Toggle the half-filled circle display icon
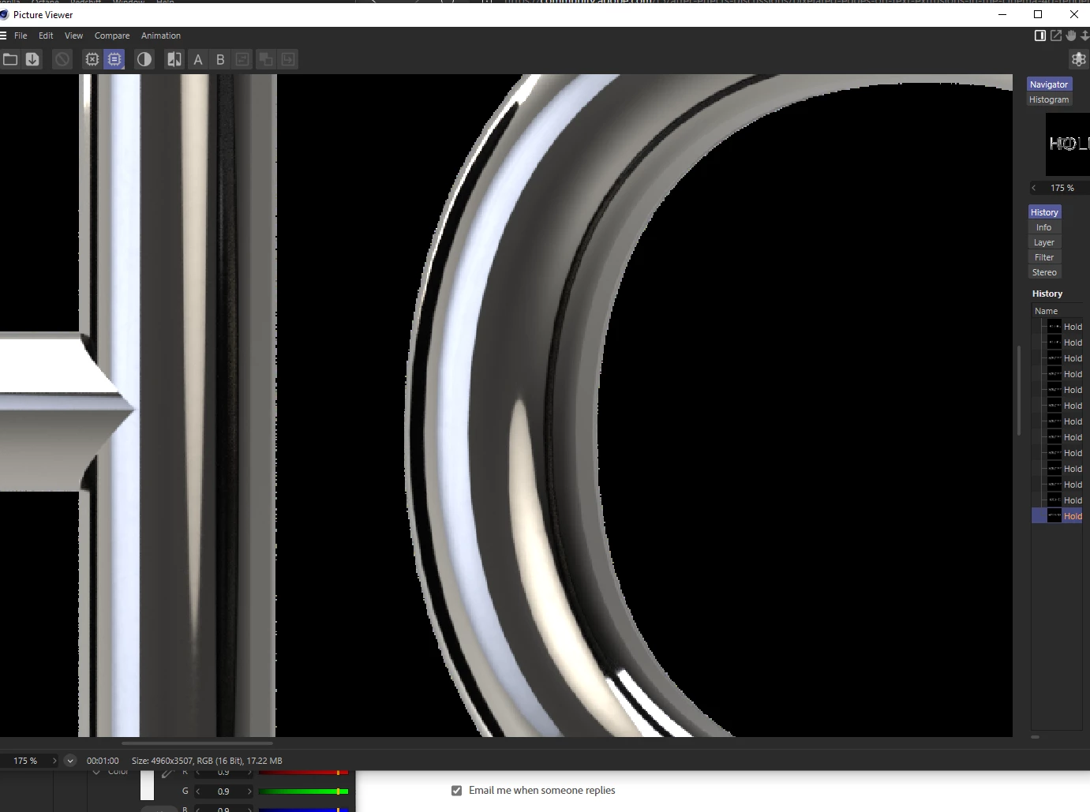Screen dimensions: 1090x812 pyautogui.click(x=144, y=59)
